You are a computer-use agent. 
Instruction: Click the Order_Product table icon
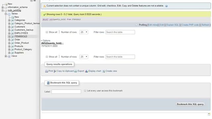[13, 43]
